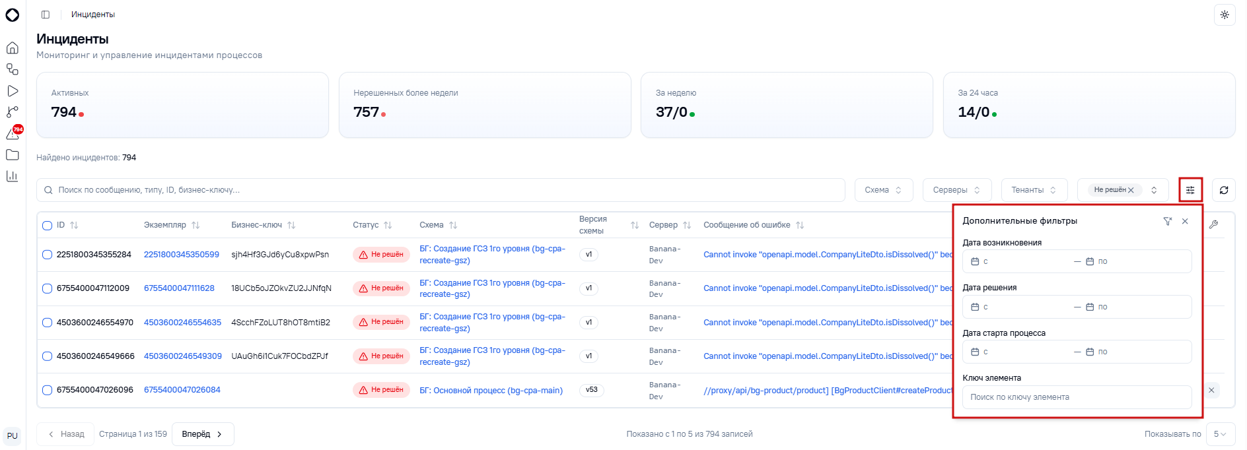The image size is (1247, 450).
Task: Toggle the sidebar panel collapse icon
Action: (46, 15)
